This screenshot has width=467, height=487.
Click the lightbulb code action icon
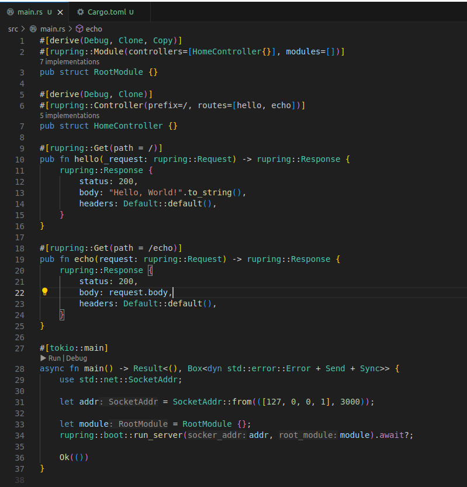[44, 292]
